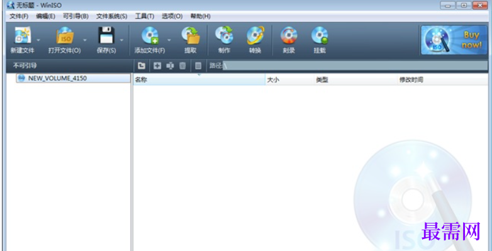This screenshot has width=492, height=251.
Task: Click the up-folder icon beside the path bar
Action: [142, 65]
